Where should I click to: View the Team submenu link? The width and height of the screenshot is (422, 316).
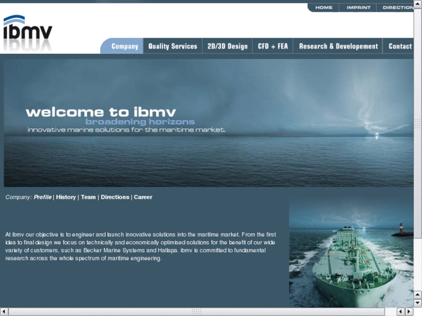pyautogui.click(x=88, y=197)
